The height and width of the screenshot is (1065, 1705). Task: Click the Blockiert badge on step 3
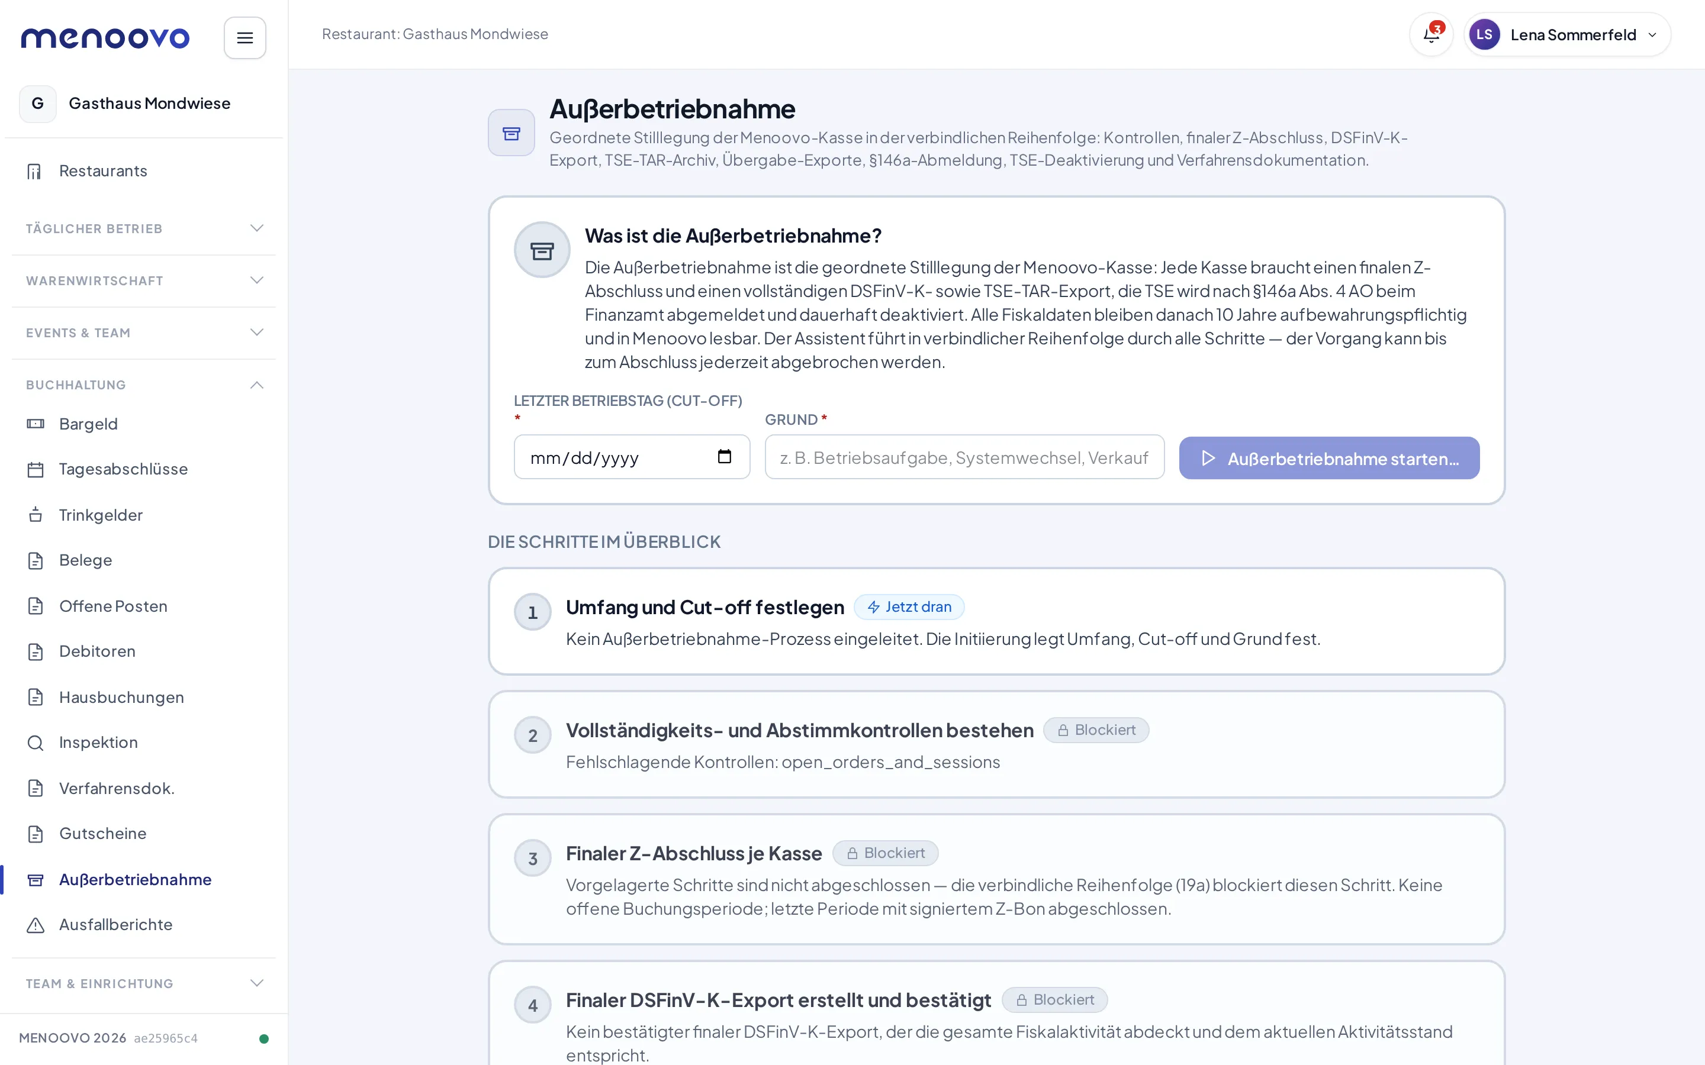[885, 853]
